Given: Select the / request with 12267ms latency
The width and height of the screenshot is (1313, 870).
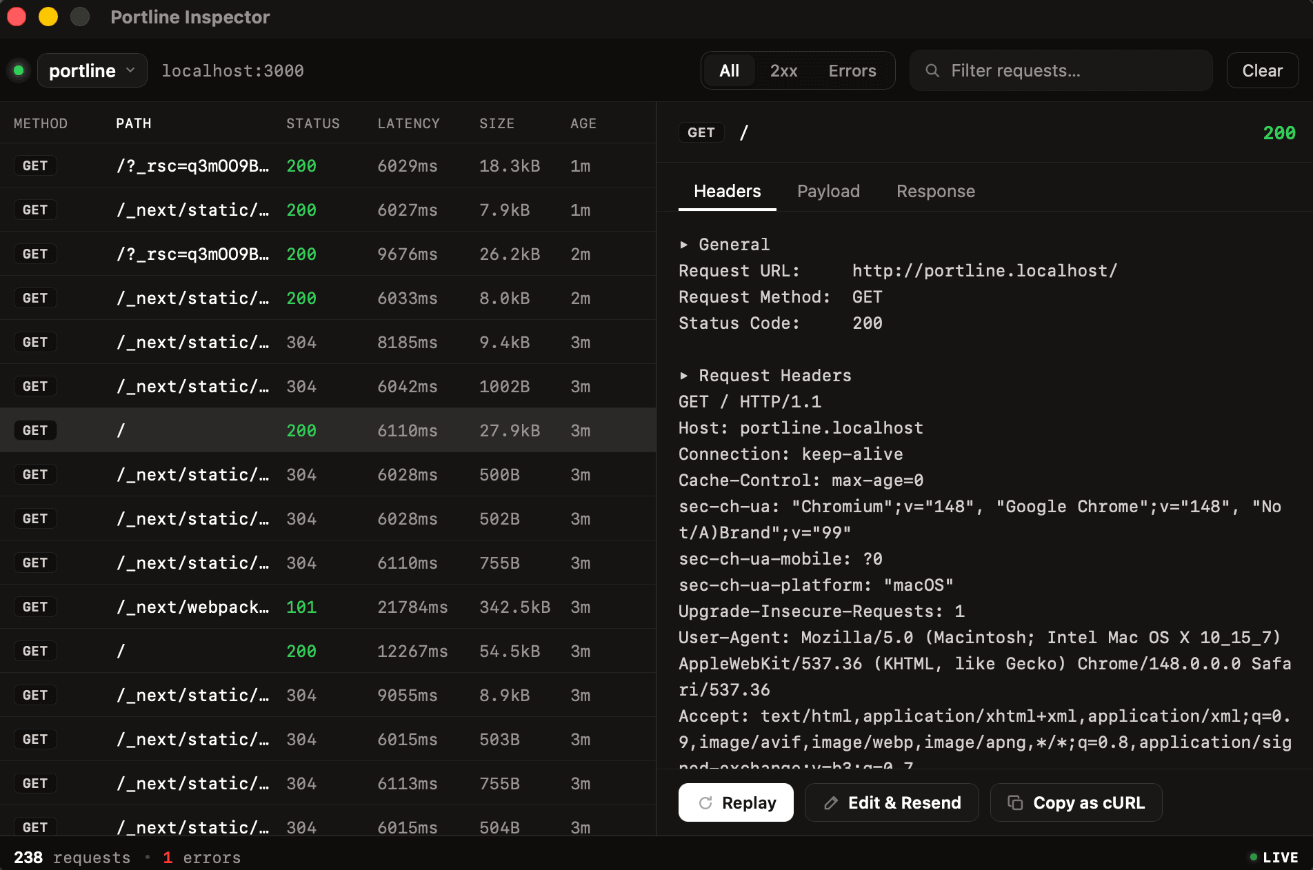Looking at the screenshot, I should [x=328, y=651].
